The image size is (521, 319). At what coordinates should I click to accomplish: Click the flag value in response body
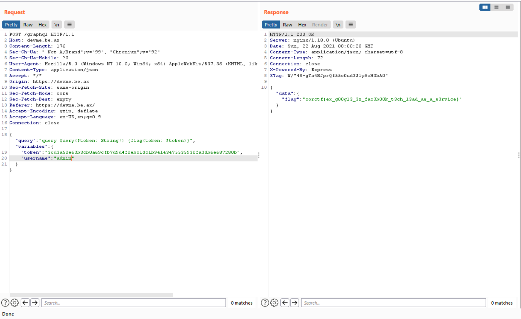pos(382,99)
